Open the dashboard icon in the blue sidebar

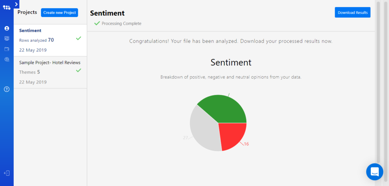click(7, 38)
